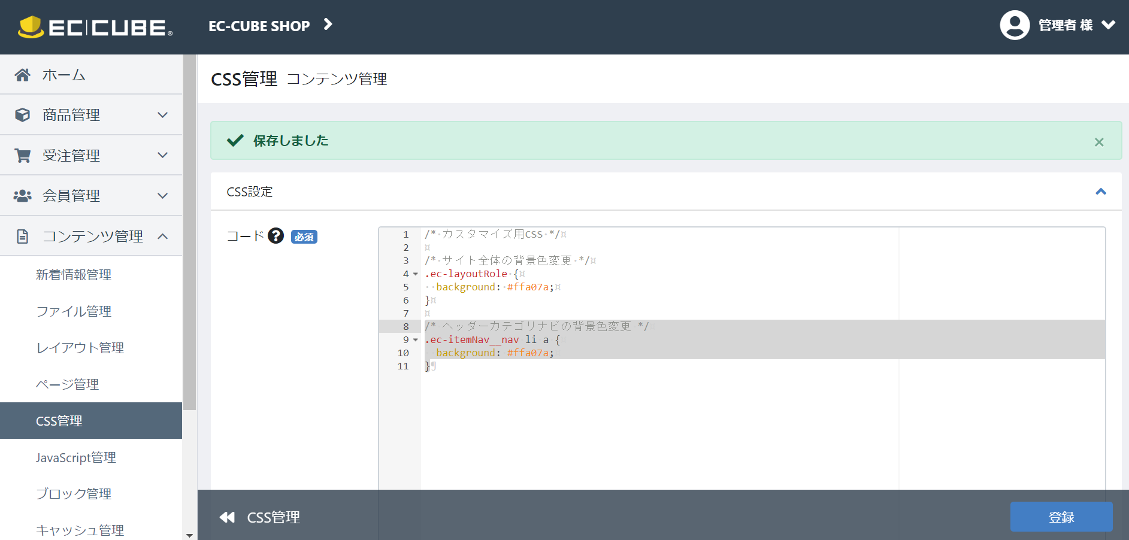
Task: Open the EC-CUBE SHOP storefront link
Action: (270, 26)
